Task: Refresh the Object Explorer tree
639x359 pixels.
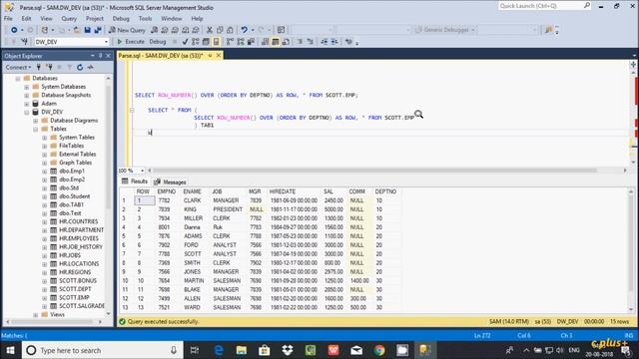Action: tap(80, 67)
